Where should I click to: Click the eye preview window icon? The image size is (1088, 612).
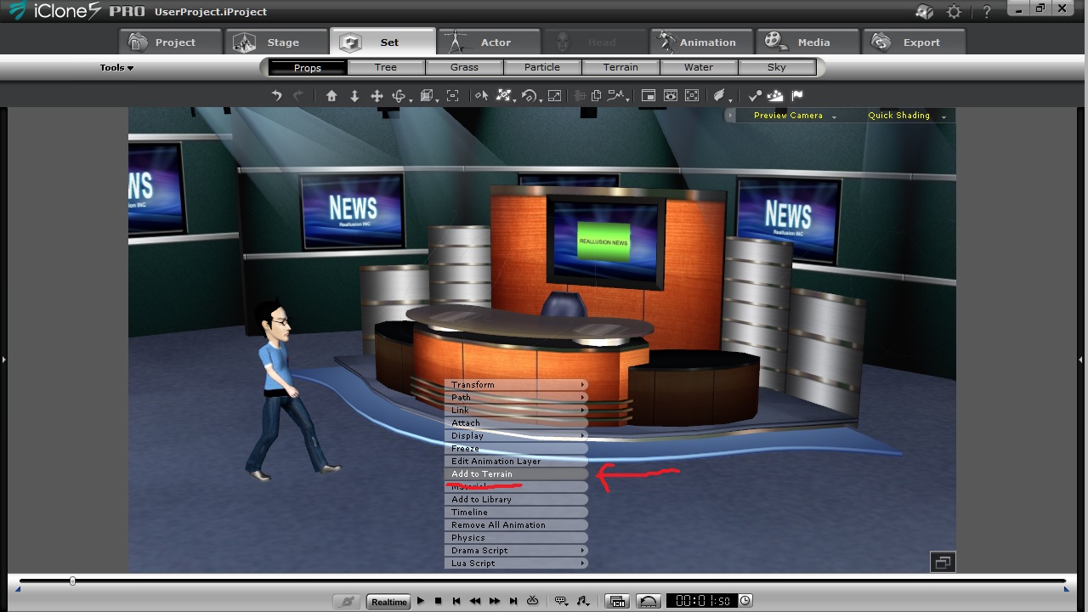tap(671, 95)
